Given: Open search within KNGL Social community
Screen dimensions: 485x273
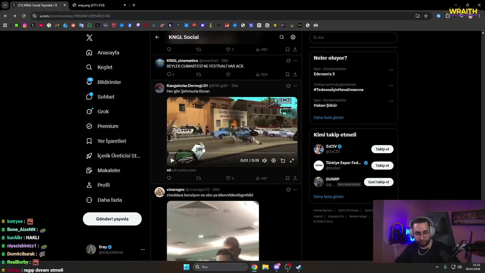Looking at the screenshot, I should coord(282,37).
